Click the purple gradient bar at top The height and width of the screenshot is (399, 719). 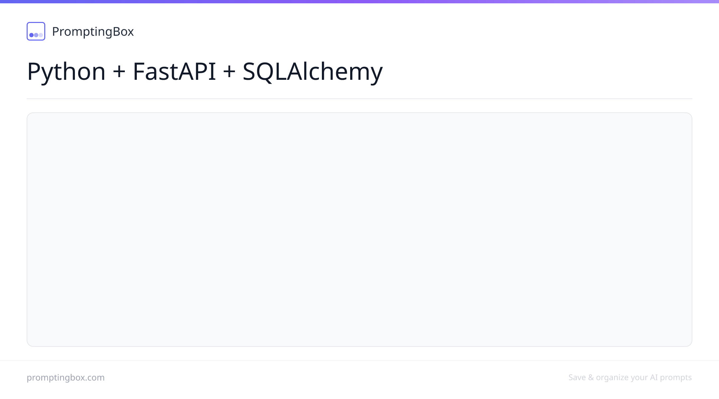(x=359, y=2)
